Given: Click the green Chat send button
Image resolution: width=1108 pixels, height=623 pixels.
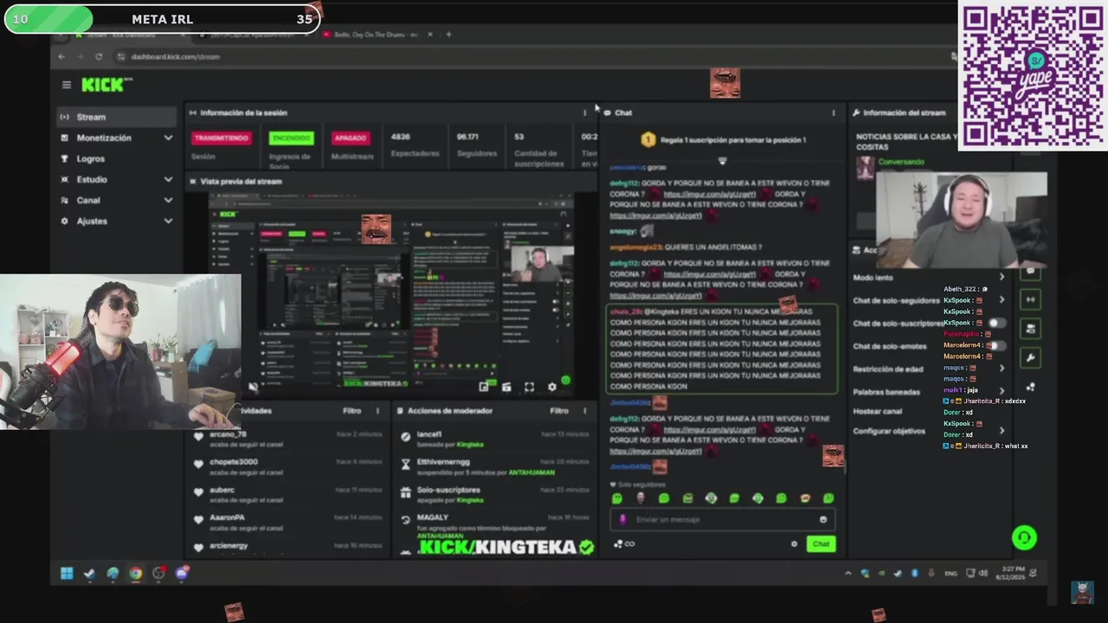Looking at the screenshot, I should 821,543.
